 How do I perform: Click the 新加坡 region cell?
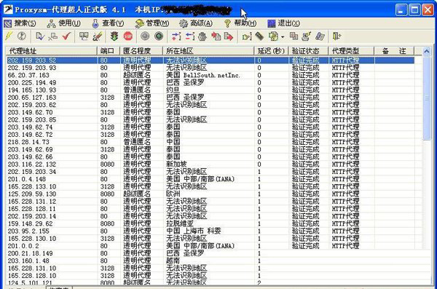point(176,164)
